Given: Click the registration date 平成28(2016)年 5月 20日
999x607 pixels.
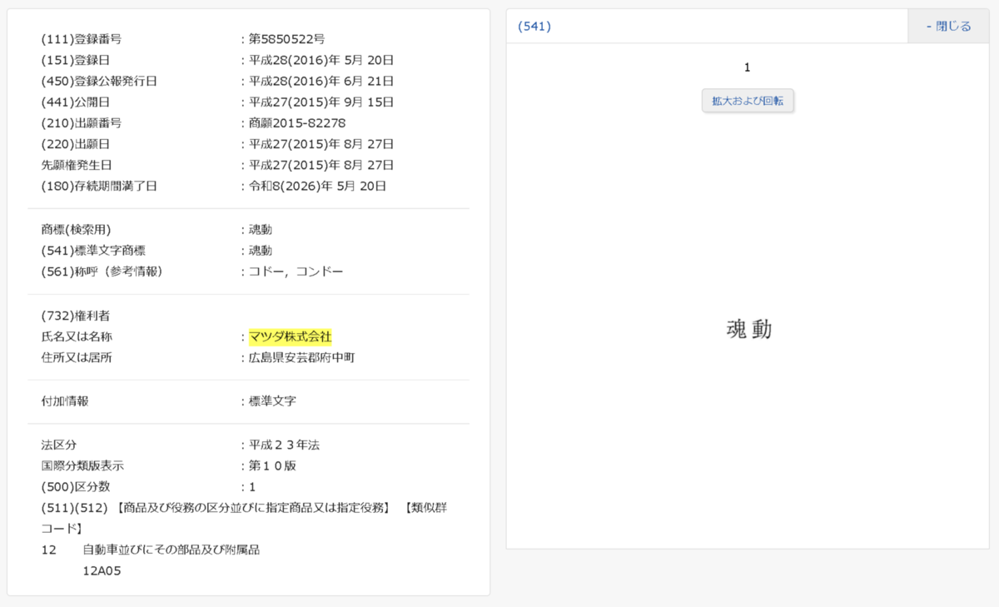Looking at the screenshot, I should point(321,59).
